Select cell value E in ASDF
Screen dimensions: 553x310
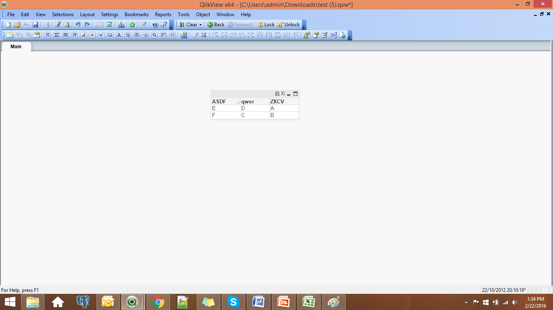pyautogui.click(x=225, y=109)
